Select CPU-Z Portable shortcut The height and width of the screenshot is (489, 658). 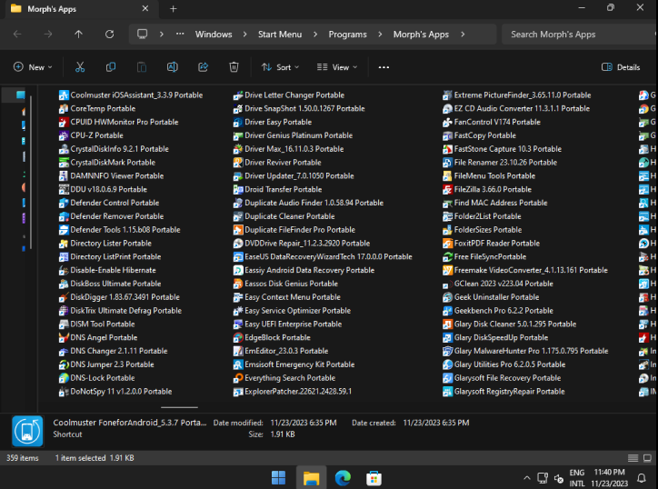click(91, 135)
